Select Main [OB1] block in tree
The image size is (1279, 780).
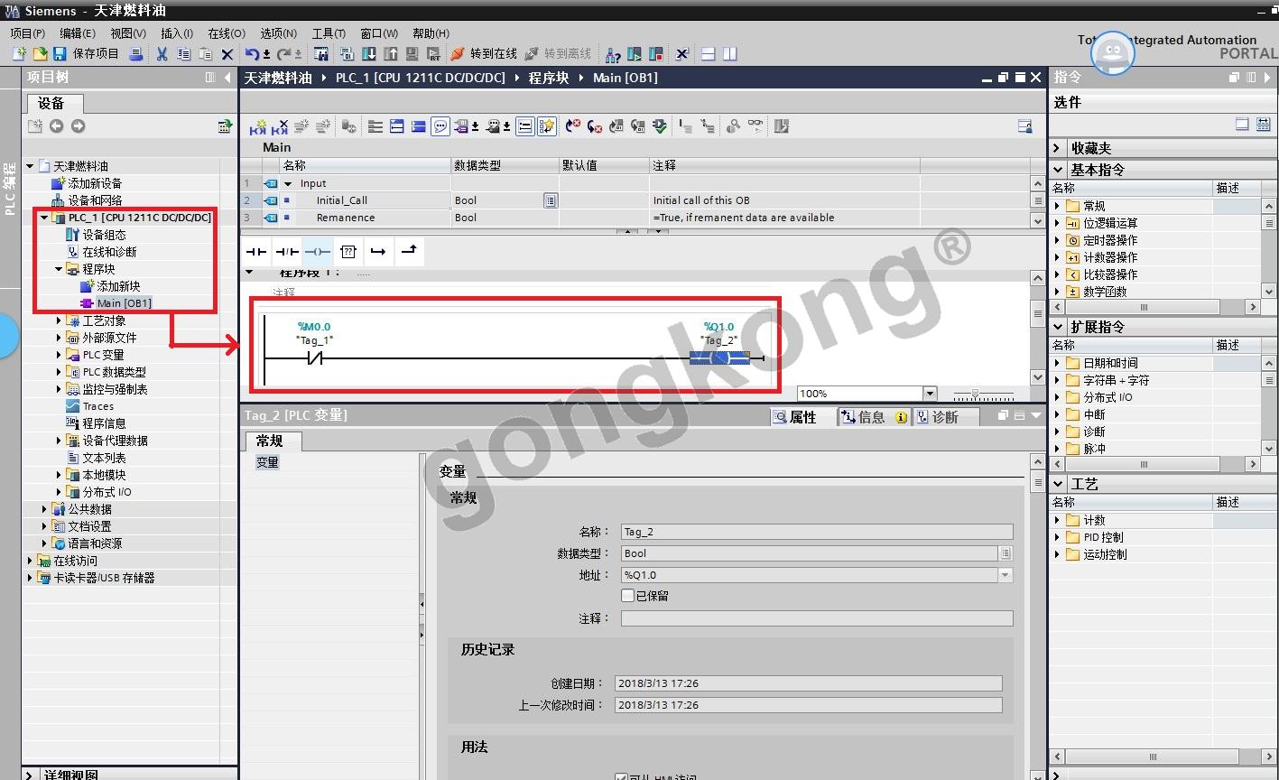(124, 303)
